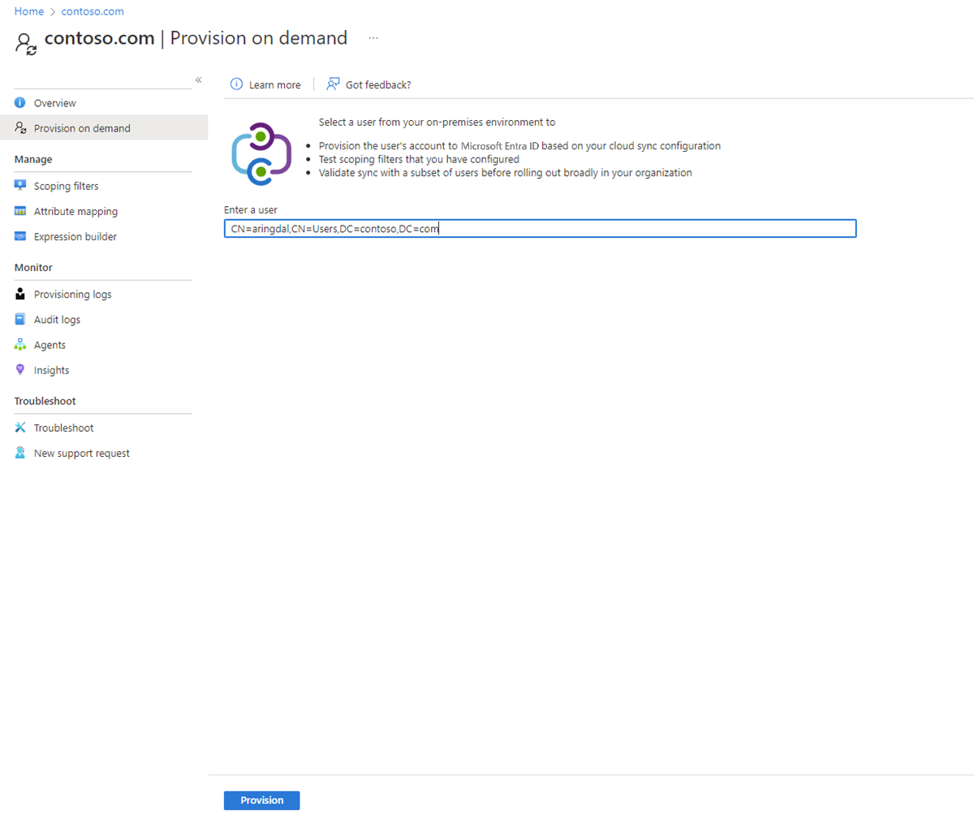This screenshot has height=818, width=974.
Task: Click the Troubleshoot wrench icon
Action: click(20, 428)
